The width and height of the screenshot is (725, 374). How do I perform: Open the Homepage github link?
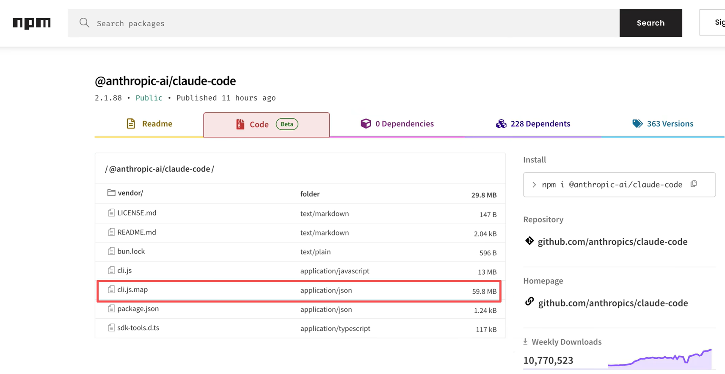[613, 303]
